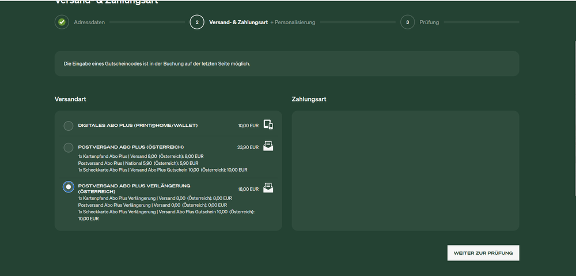Click the Gutscheincode information banner
The image size is (576, 276).
pyautogui.click(x=287, y=63)
